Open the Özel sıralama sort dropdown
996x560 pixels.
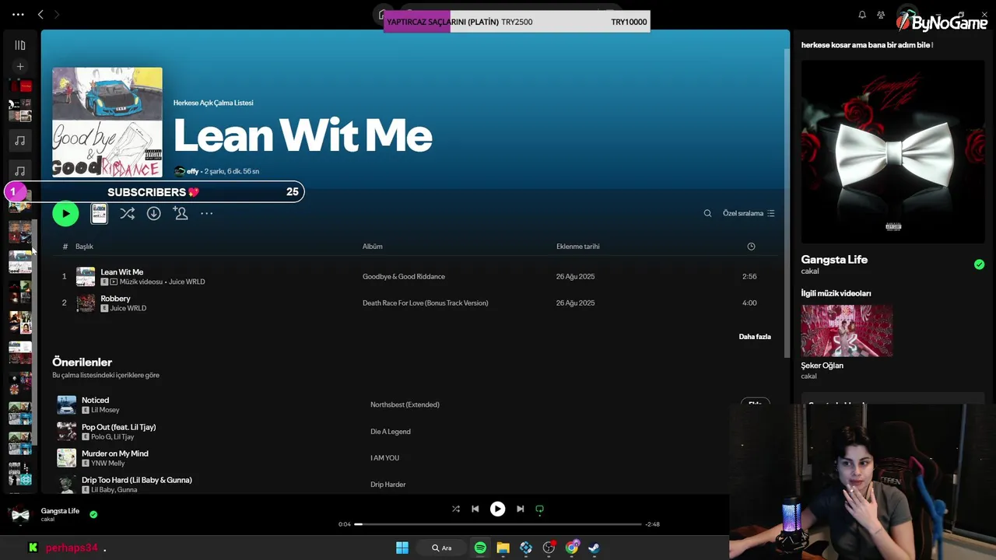pyautogui.click(x=749, y=213)
